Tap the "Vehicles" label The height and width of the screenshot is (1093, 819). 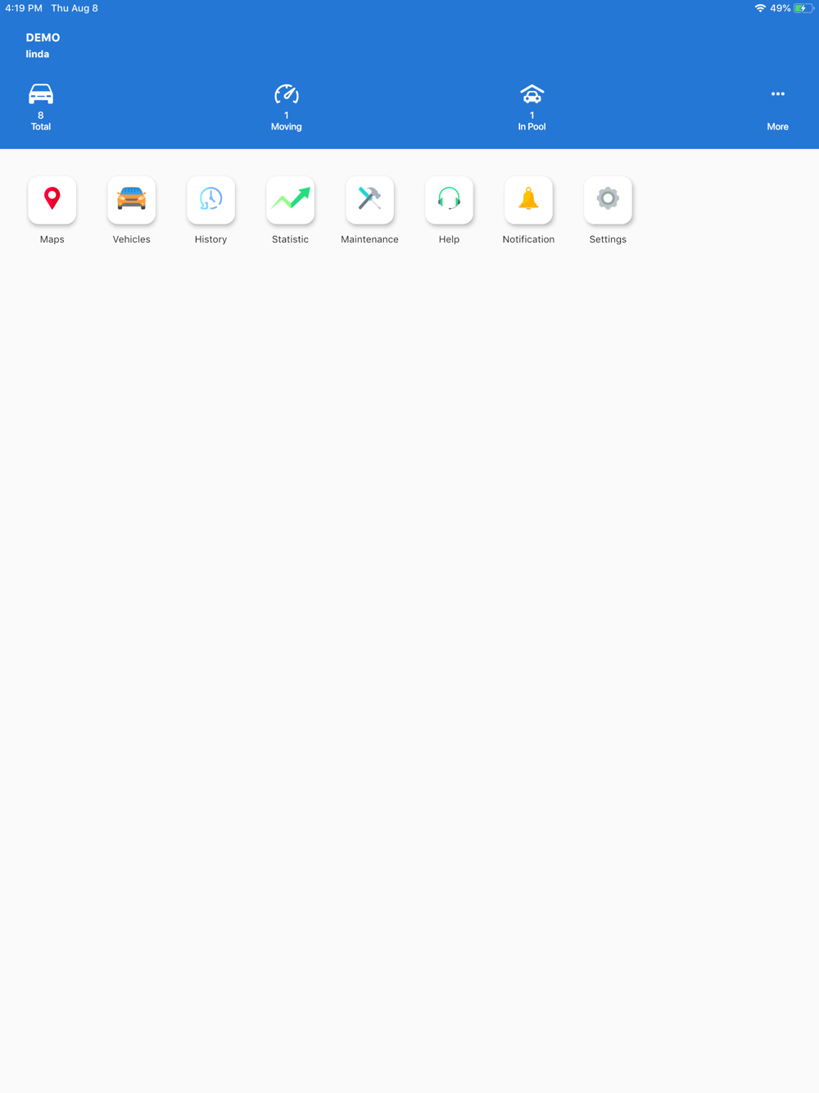click(131, 239)
